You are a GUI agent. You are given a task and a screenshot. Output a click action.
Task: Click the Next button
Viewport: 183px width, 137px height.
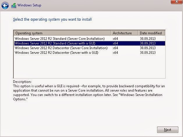pos(168,130)
